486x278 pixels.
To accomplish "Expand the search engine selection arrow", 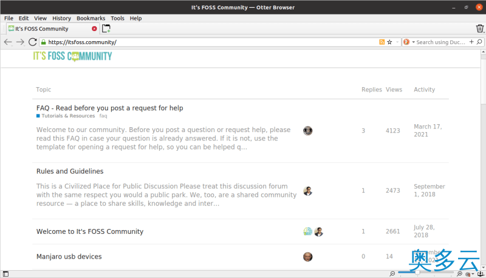I will (413, 42).
